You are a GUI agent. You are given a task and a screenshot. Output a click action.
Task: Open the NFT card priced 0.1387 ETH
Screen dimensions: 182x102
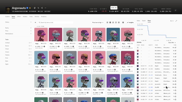coord(128,85)
